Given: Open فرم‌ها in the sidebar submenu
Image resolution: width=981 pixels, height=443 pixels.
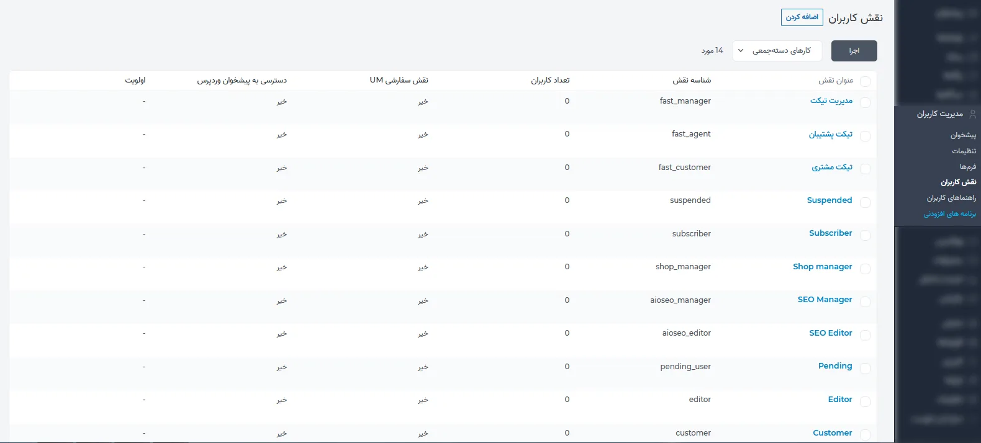Looking at the screenshot, I should click(x=968, y=166).
